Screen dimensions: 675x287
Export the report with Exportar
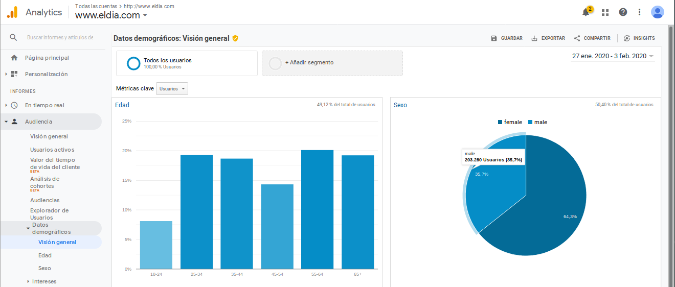pyautogui.click(x=548, y=38)
